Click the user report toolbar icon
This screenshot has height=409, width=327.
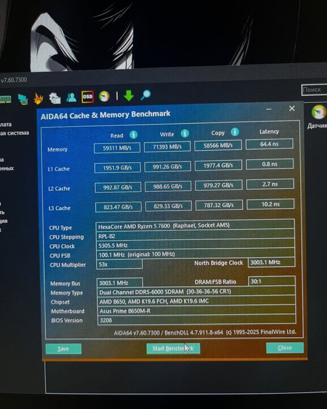tap(71, 98)
